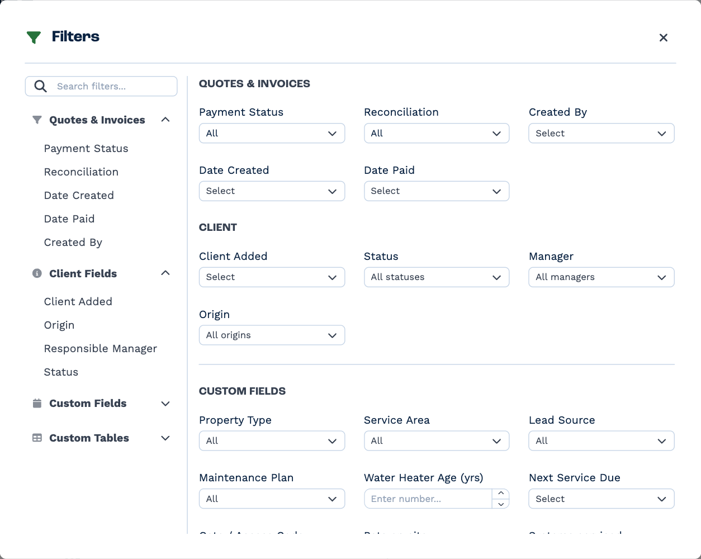
Task: Click the CUSTOM FIELDS section heading
Action: click(x=242, y=391)
